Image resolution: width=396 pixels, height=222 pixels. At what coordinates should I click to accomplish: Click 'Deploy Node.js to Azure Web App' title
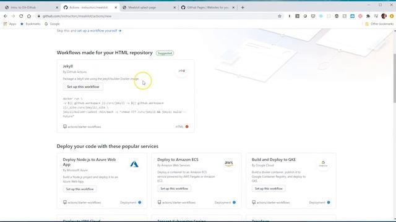pos(89,162)
